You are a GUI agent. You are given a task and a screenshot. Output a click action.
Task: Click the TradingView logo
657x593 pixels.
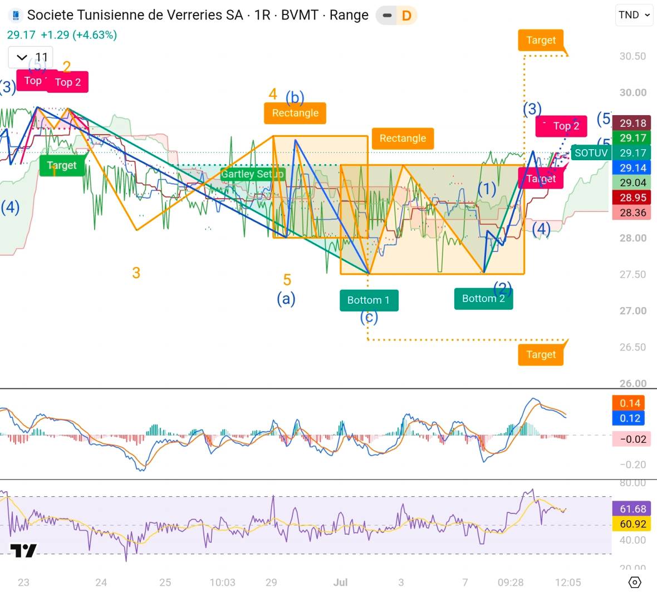[x=23, y=550]
